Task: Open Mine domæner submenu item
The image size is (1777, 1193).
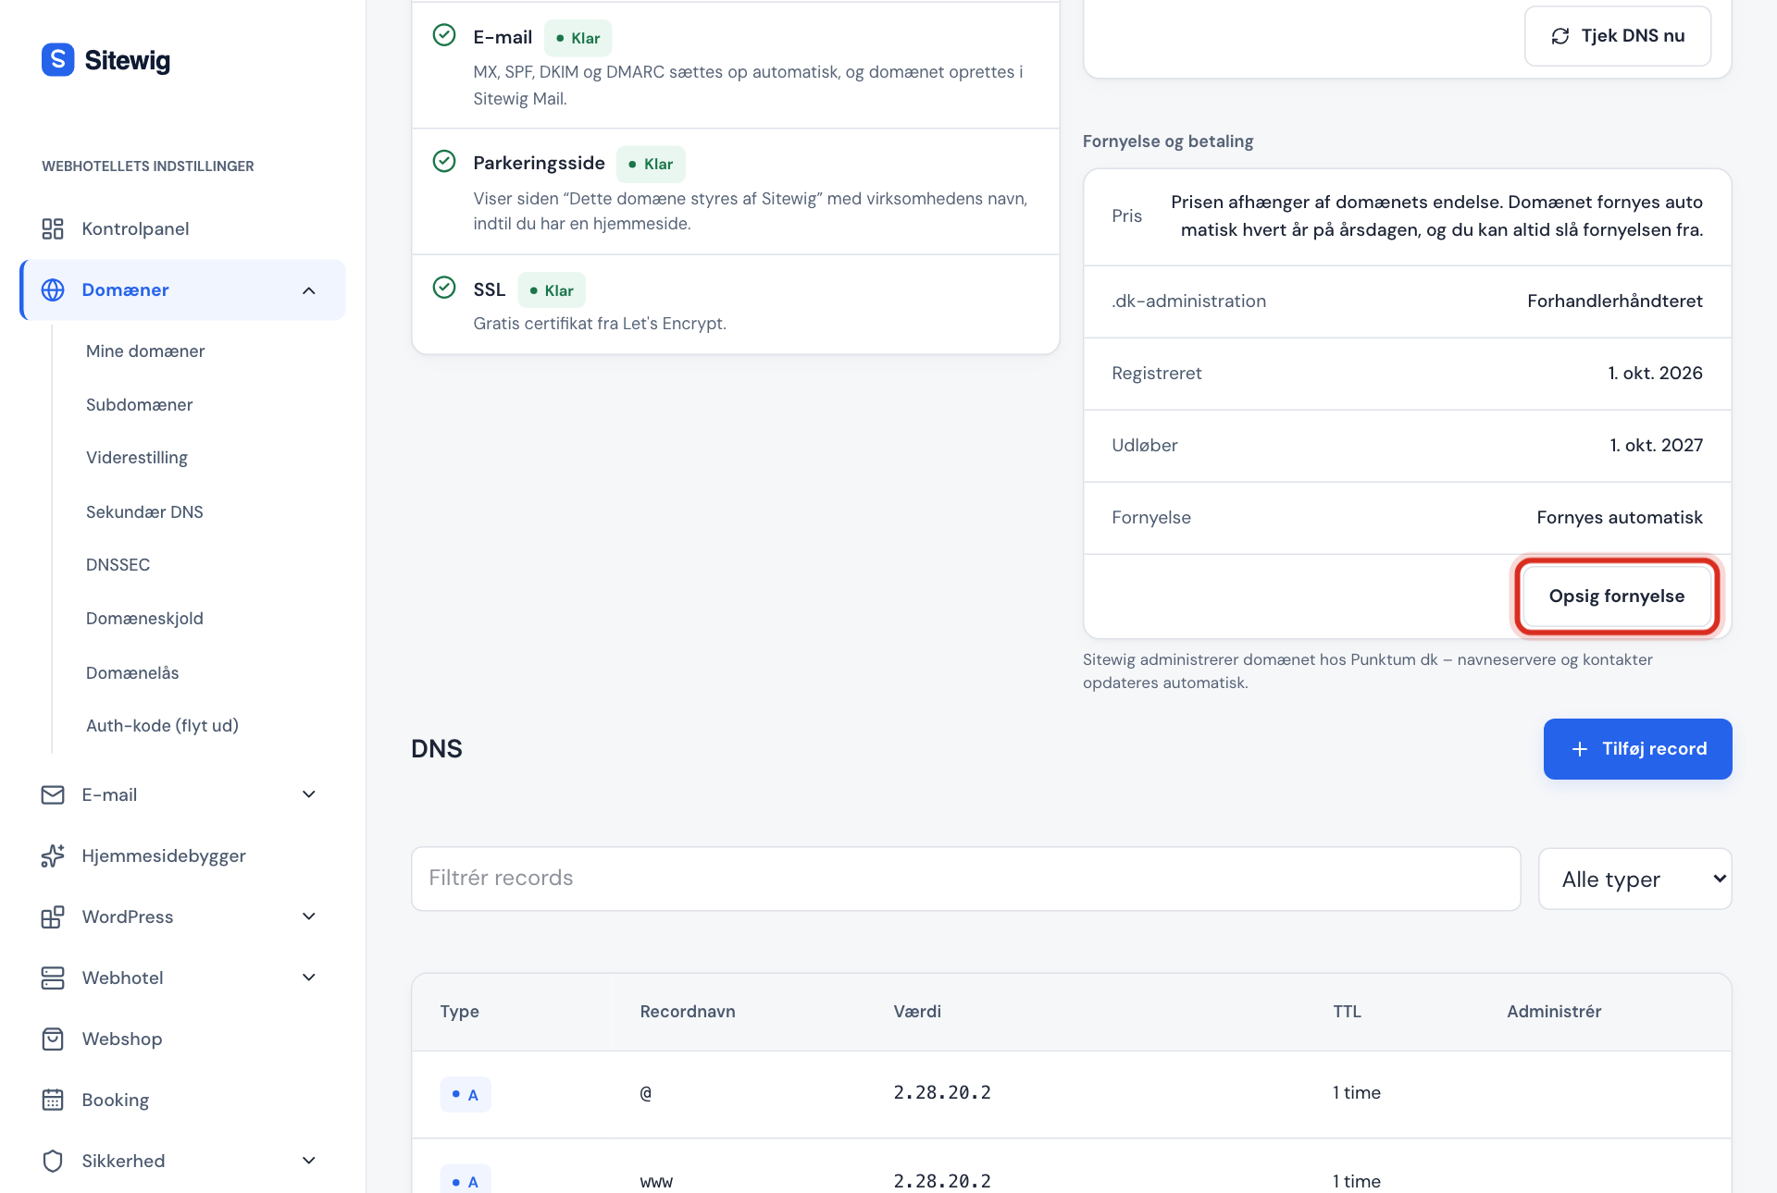Action: tap(145, 351)
